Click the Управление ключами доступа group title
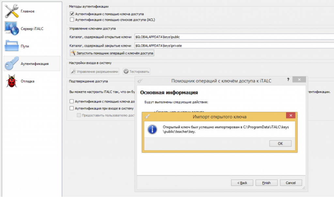Image resolution: width=334 pixels, height=197 pixels. point(92,29)
